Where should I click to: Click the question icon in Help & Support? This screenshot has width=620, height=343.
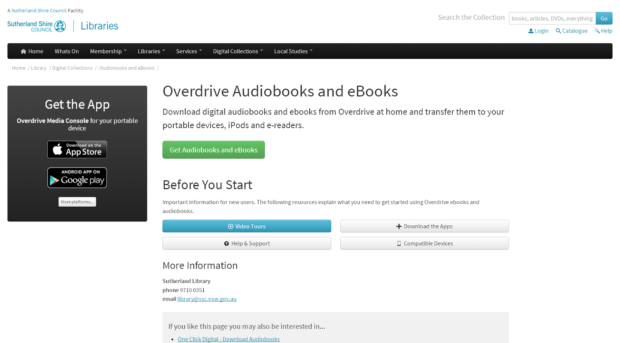226,244
